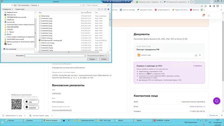
Task: Bookmark this page with the star icon
Action: (205, 6)
